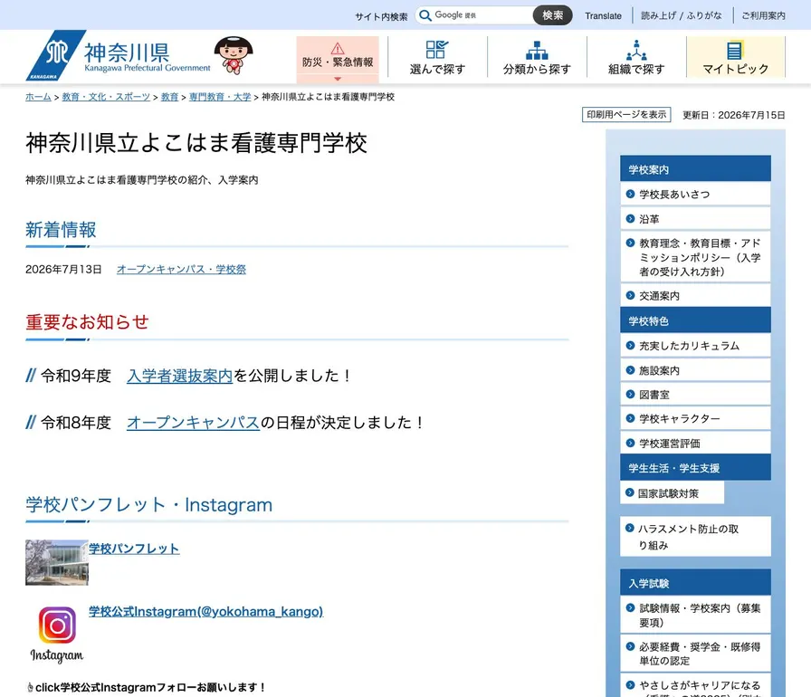
Task: Open the 教育 breadcrumb link
Action: click(x=169, y=97)
